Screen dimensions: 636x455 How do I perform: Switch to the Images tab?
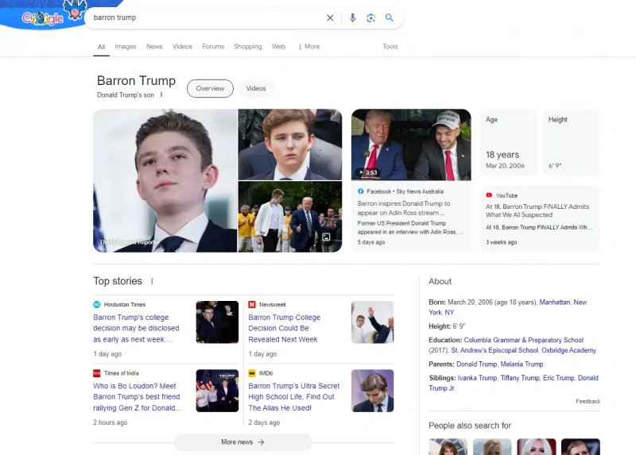(x=126, y=47)
